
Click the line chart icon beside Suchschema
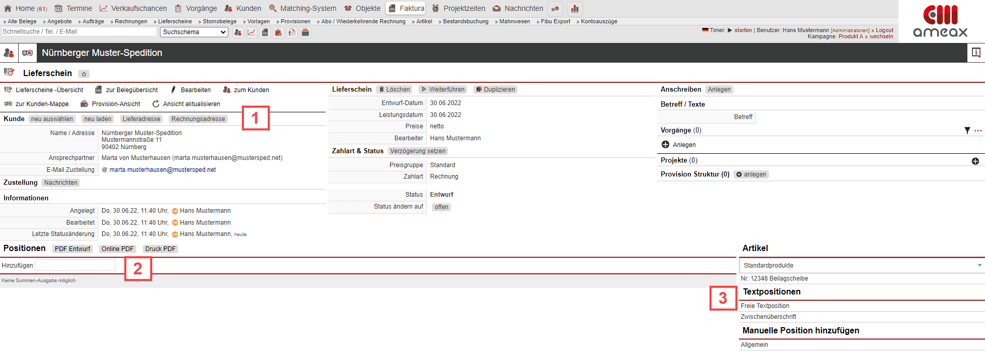(x=251, y=33)
